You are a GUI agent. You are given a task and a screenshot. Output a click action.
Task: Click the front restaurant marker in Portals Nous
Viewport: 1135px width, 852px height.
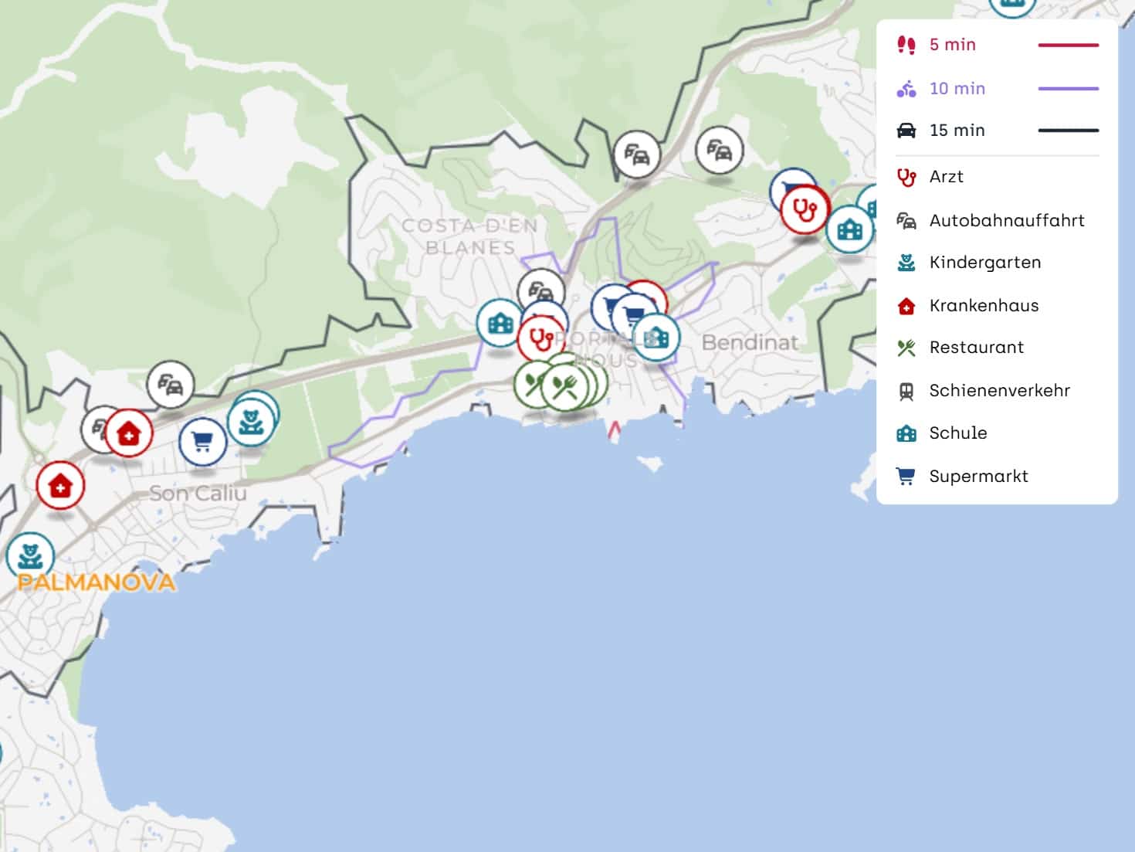564,385
